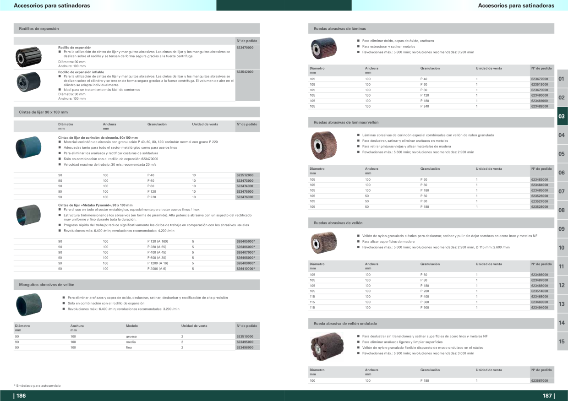Click the left Accesorios para satinadoras title
The width and height of the screenshot is (568, 401).
[52, 6]
